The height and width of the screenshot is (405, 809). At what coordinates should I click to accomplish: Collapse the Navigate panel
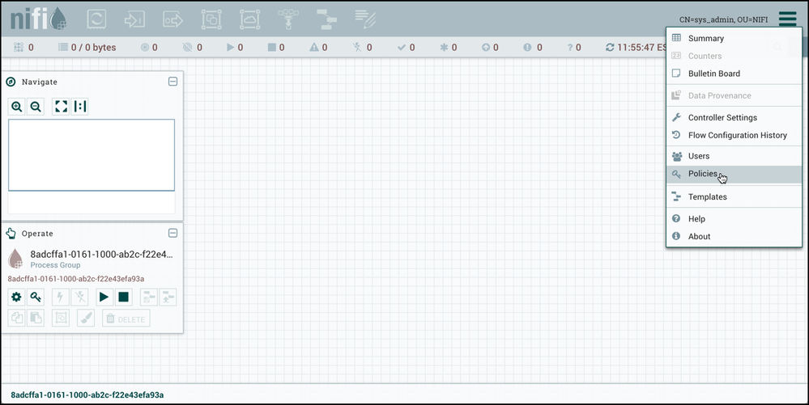click(172, 82)
